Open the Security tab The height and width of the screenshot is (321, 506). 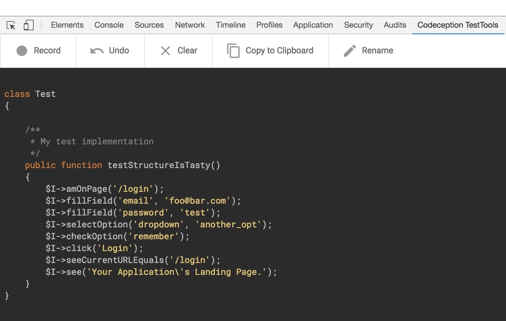coord(358,25)
